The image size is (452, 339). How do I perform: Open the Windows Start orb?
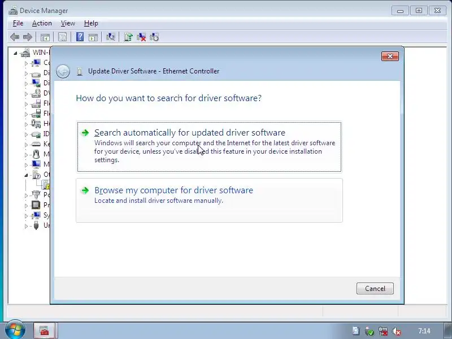click(15, 329)
